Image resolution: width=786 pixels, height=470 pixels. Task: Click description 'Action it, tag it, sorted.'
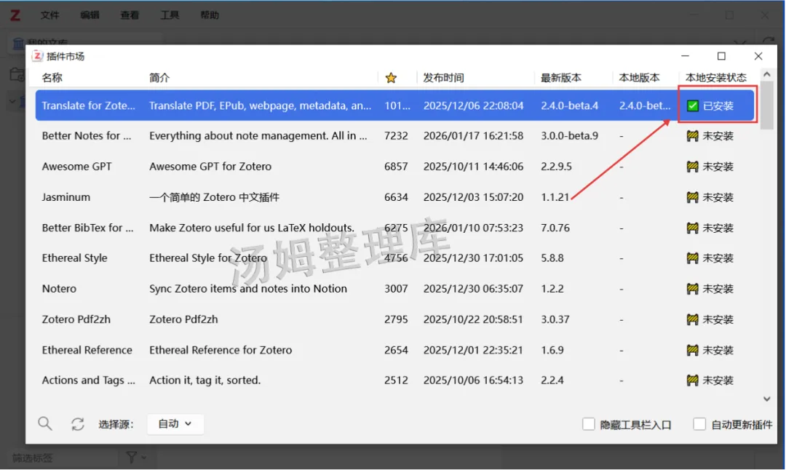coord(205,381)
